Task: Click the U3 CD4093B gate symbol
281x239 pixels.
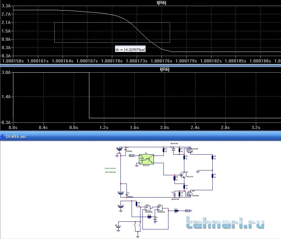Action: pyautogui.click(x=160, y=208)
